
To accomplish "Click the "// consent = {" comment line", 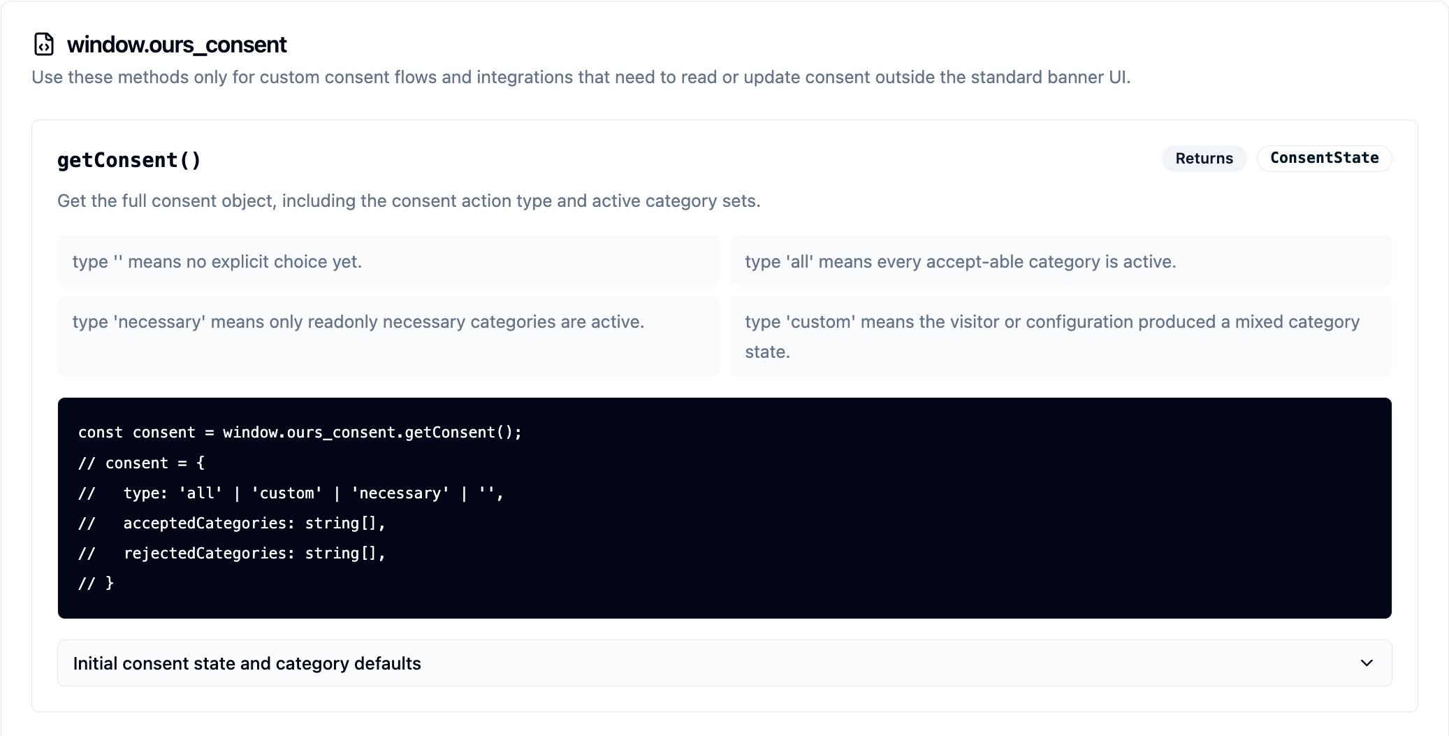I will click(x=141, y=463).
